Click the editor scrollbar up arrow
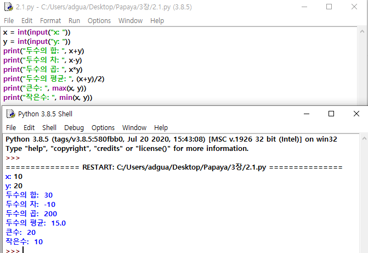This screenshot has height=253, width=368. point(362,31)
